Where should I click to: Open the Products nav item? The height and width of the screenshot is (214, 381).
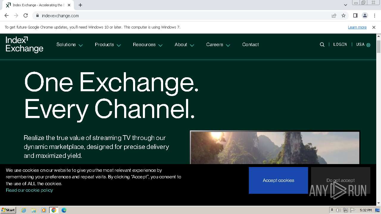104,45
